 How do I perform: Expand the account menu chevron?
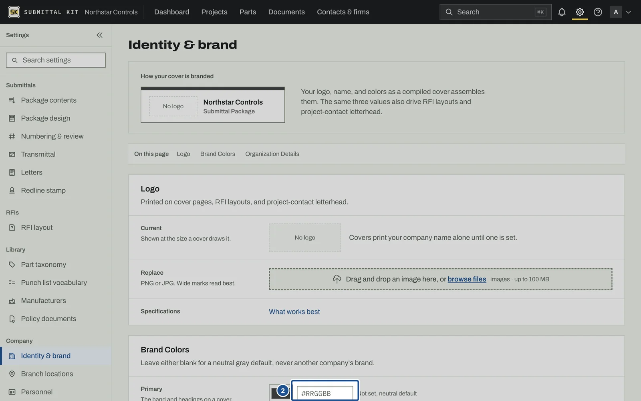pyautogui.click(x=629, y=12)
